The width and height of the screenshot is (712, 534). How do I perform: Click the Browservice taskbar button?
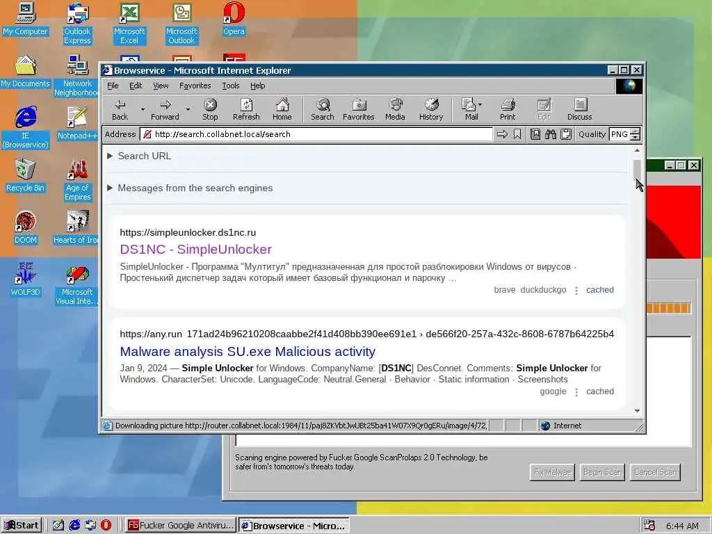(x=294, y=526)
